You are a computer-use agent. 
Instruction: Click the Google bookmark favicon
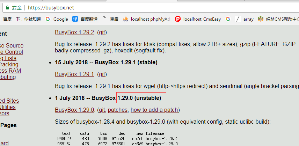48,19
